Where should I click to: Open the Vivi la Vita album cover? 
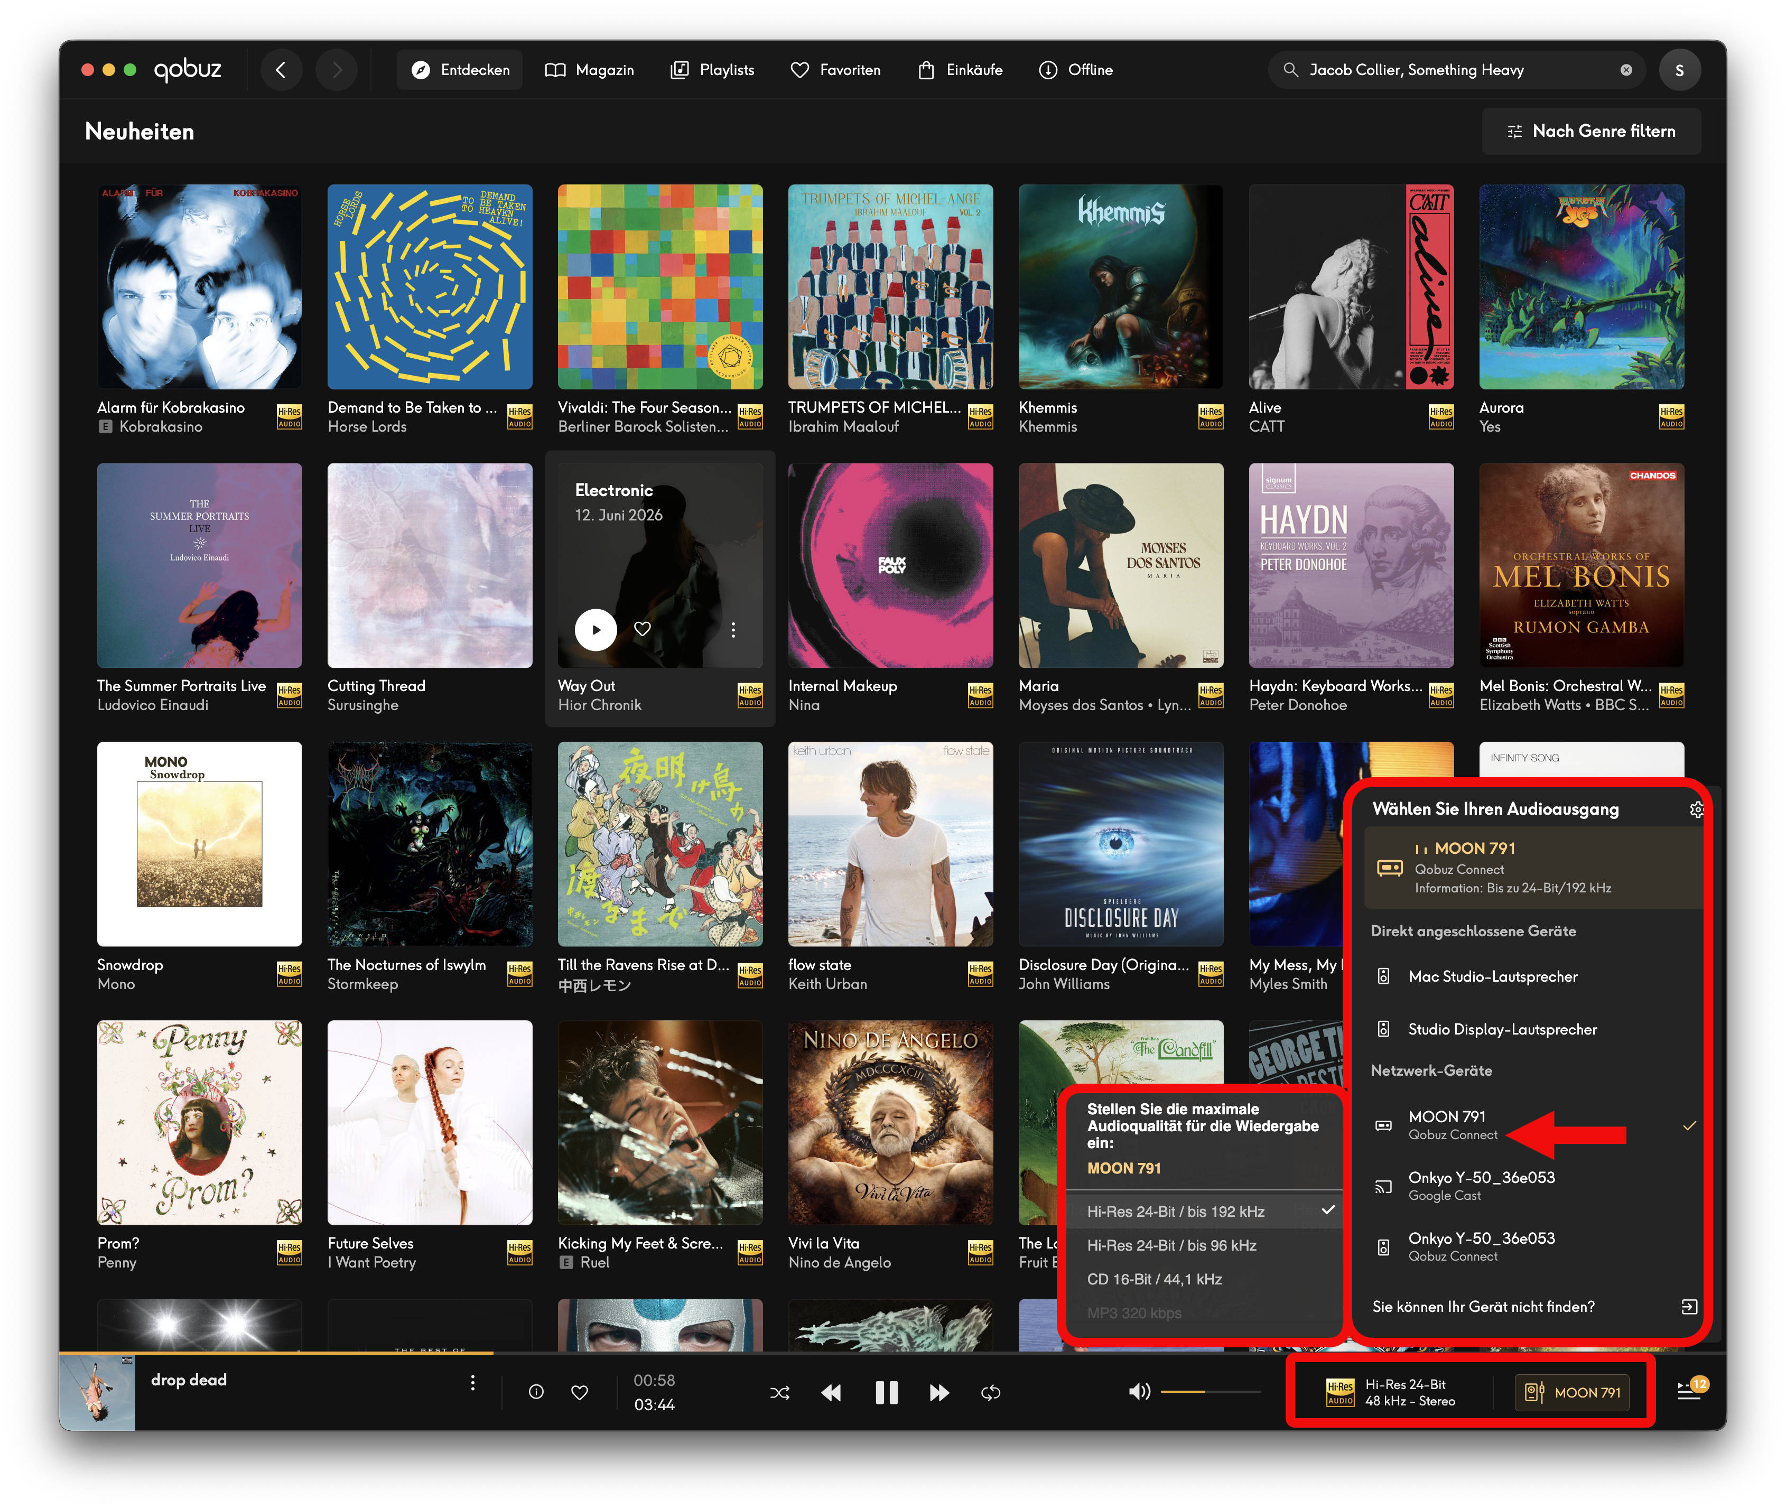[x=890, y=1122]
